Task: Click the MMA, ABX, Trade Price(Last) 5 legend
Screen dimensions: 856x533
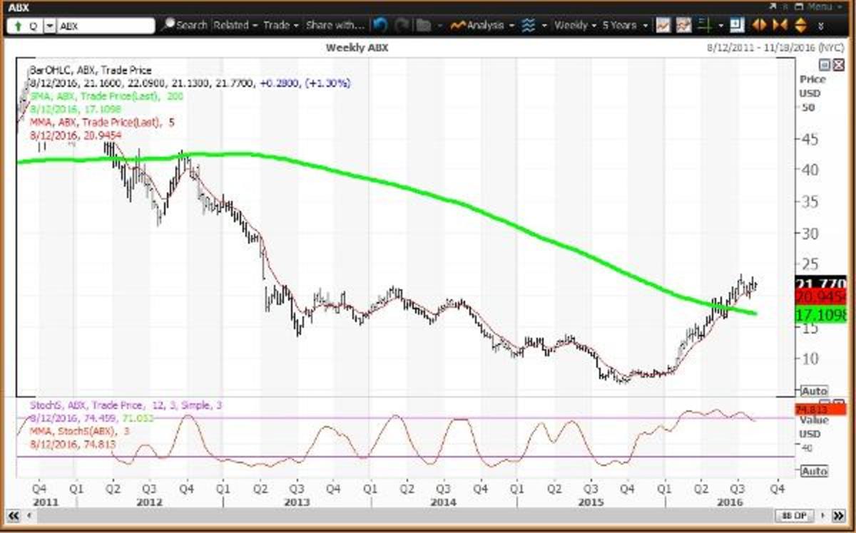Action: [x=101, y=122]
